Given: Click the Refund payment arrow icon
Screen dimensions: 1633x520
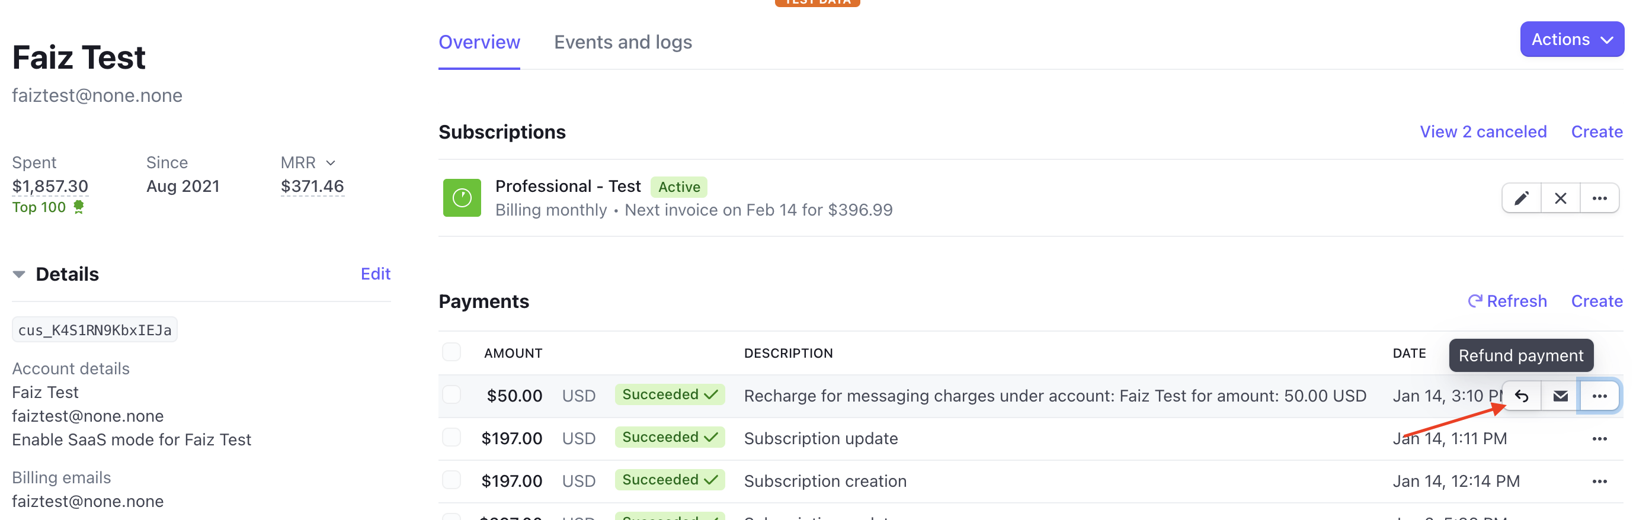Looking at the screenshot, I should pyautogui.click(x=1522, y=396).
